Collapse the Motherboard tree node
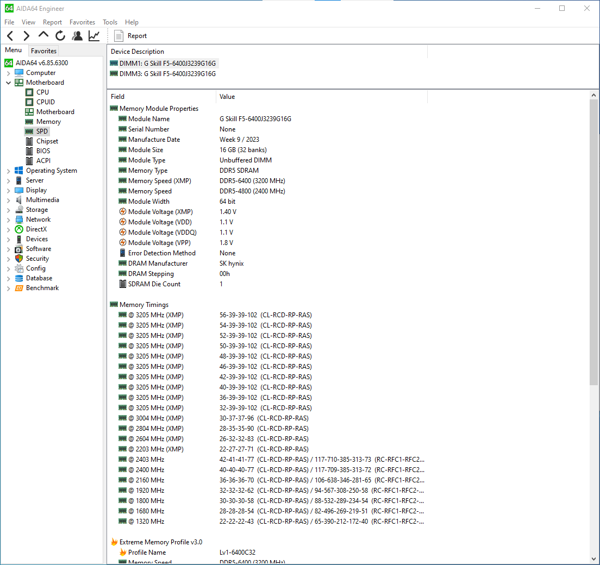The image size is (600, 565). [x=8, y=83]
